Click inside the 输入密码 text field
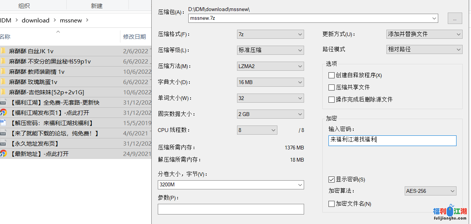Viewport: 471px width, 224px height. pos(392,140)
